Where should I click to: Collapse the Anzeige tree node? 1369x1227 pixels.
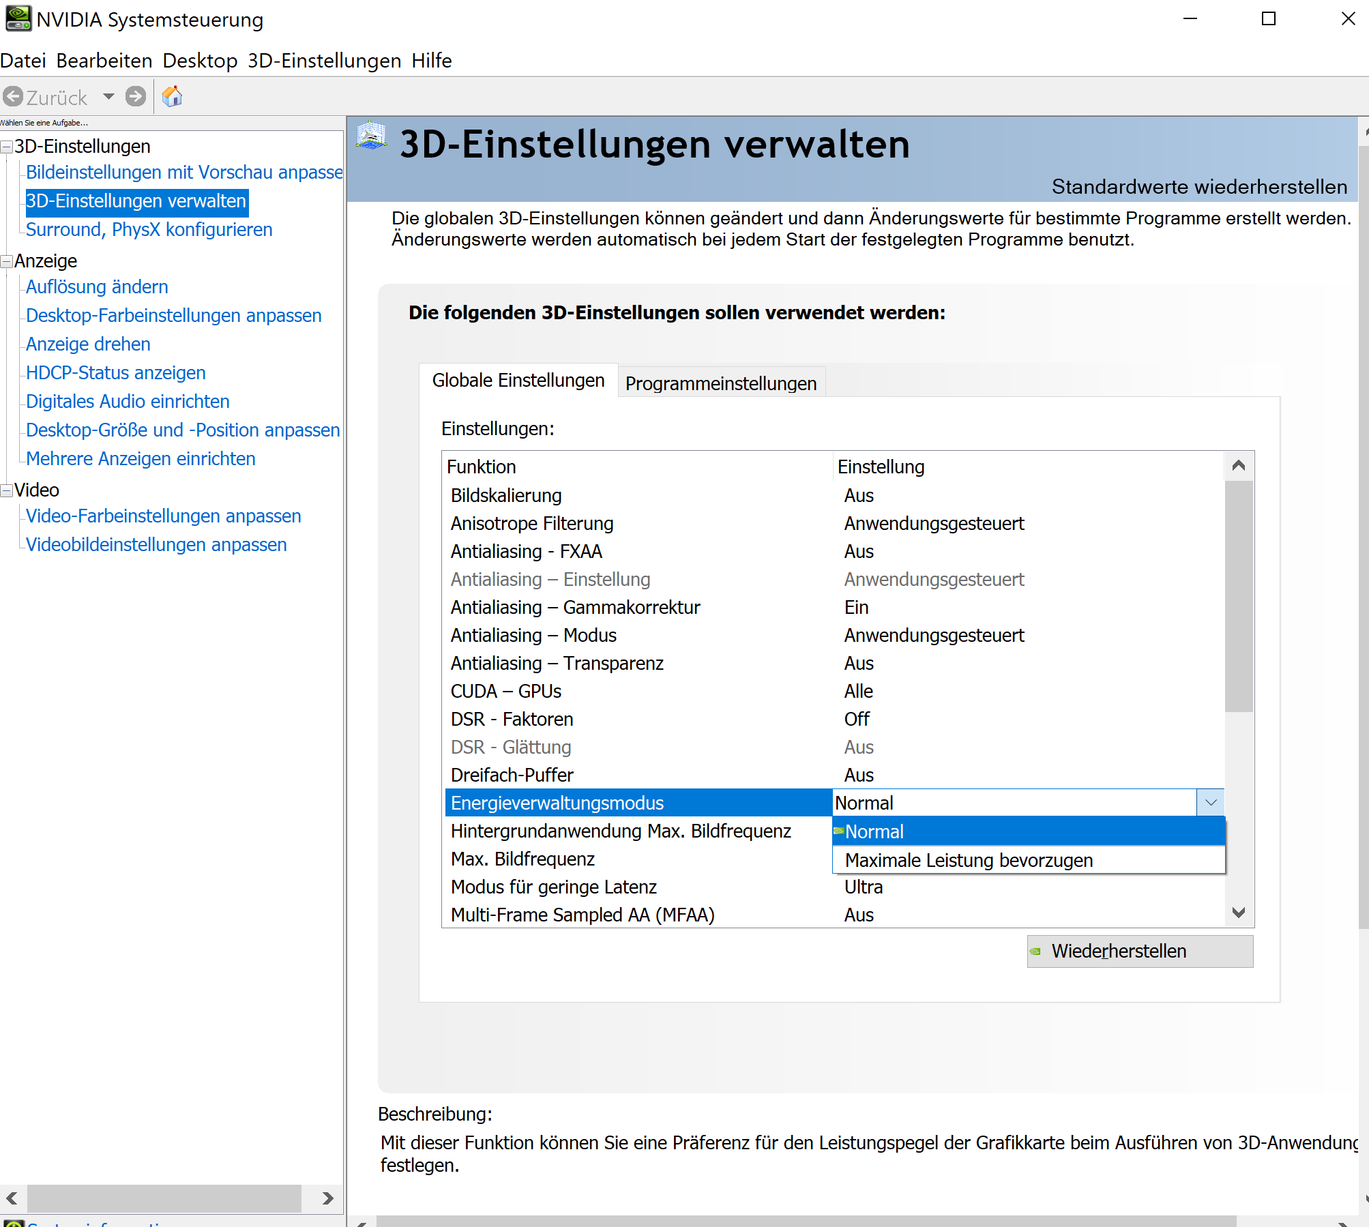pos(7,261)
